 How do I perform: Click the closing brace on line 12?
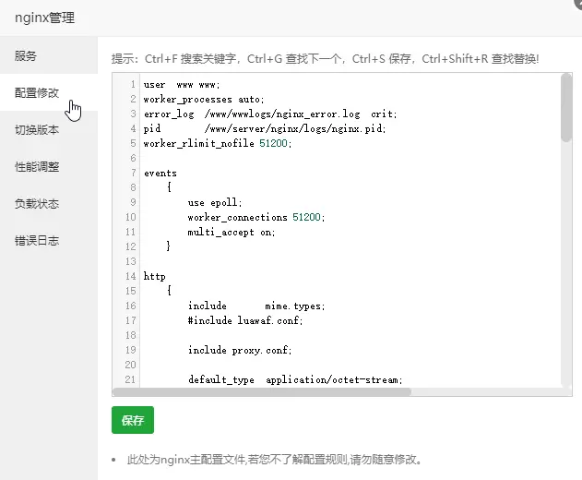168,246
